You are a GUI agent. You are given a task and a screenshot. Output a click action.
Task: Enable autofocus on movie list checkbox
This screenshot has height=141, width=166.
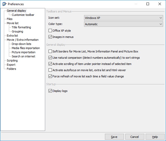[x=50, y=70]
